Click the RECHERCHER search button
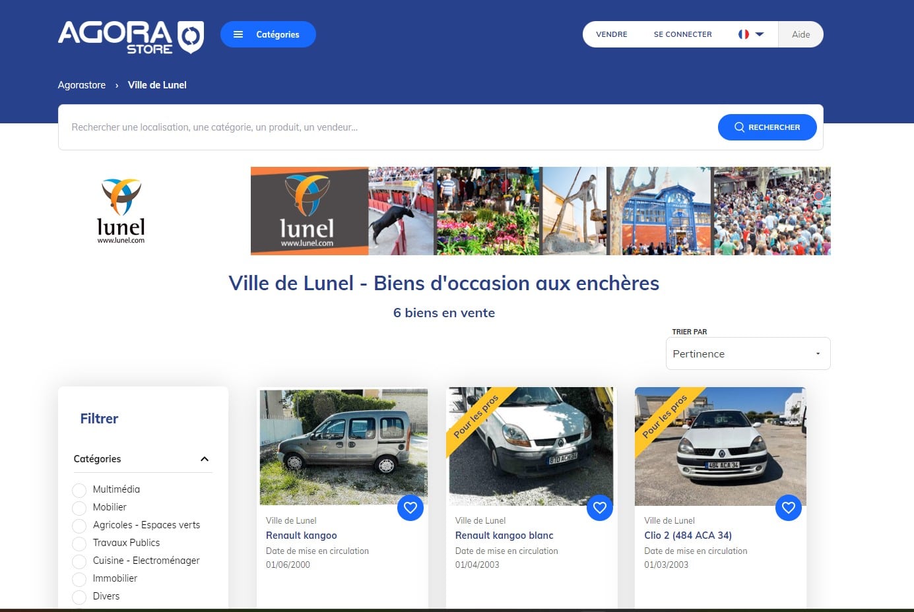Image resolution: width=914 pixels, height=612 pixels. point(767,127)
